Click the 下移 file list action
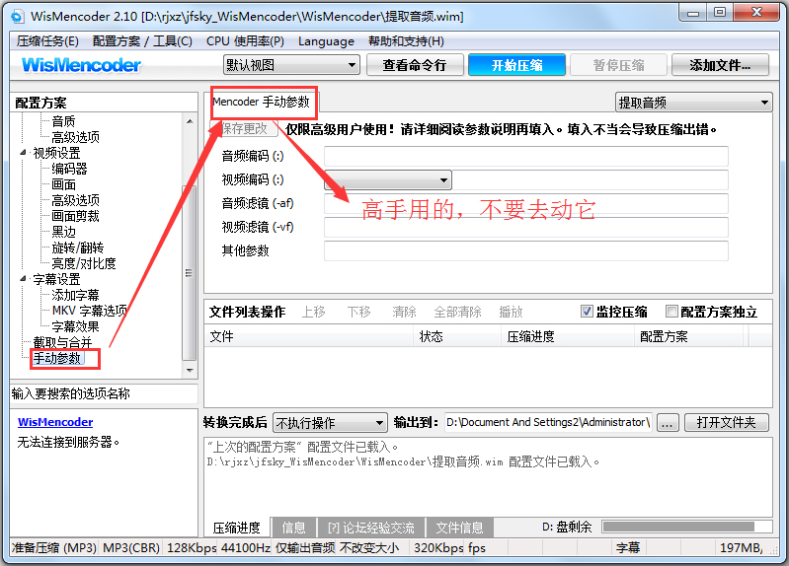Viewport: 789px width, 566px height. (358, 312)
